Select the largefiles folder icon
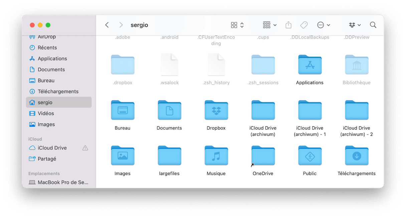406x217 pixels. point(169,155)
